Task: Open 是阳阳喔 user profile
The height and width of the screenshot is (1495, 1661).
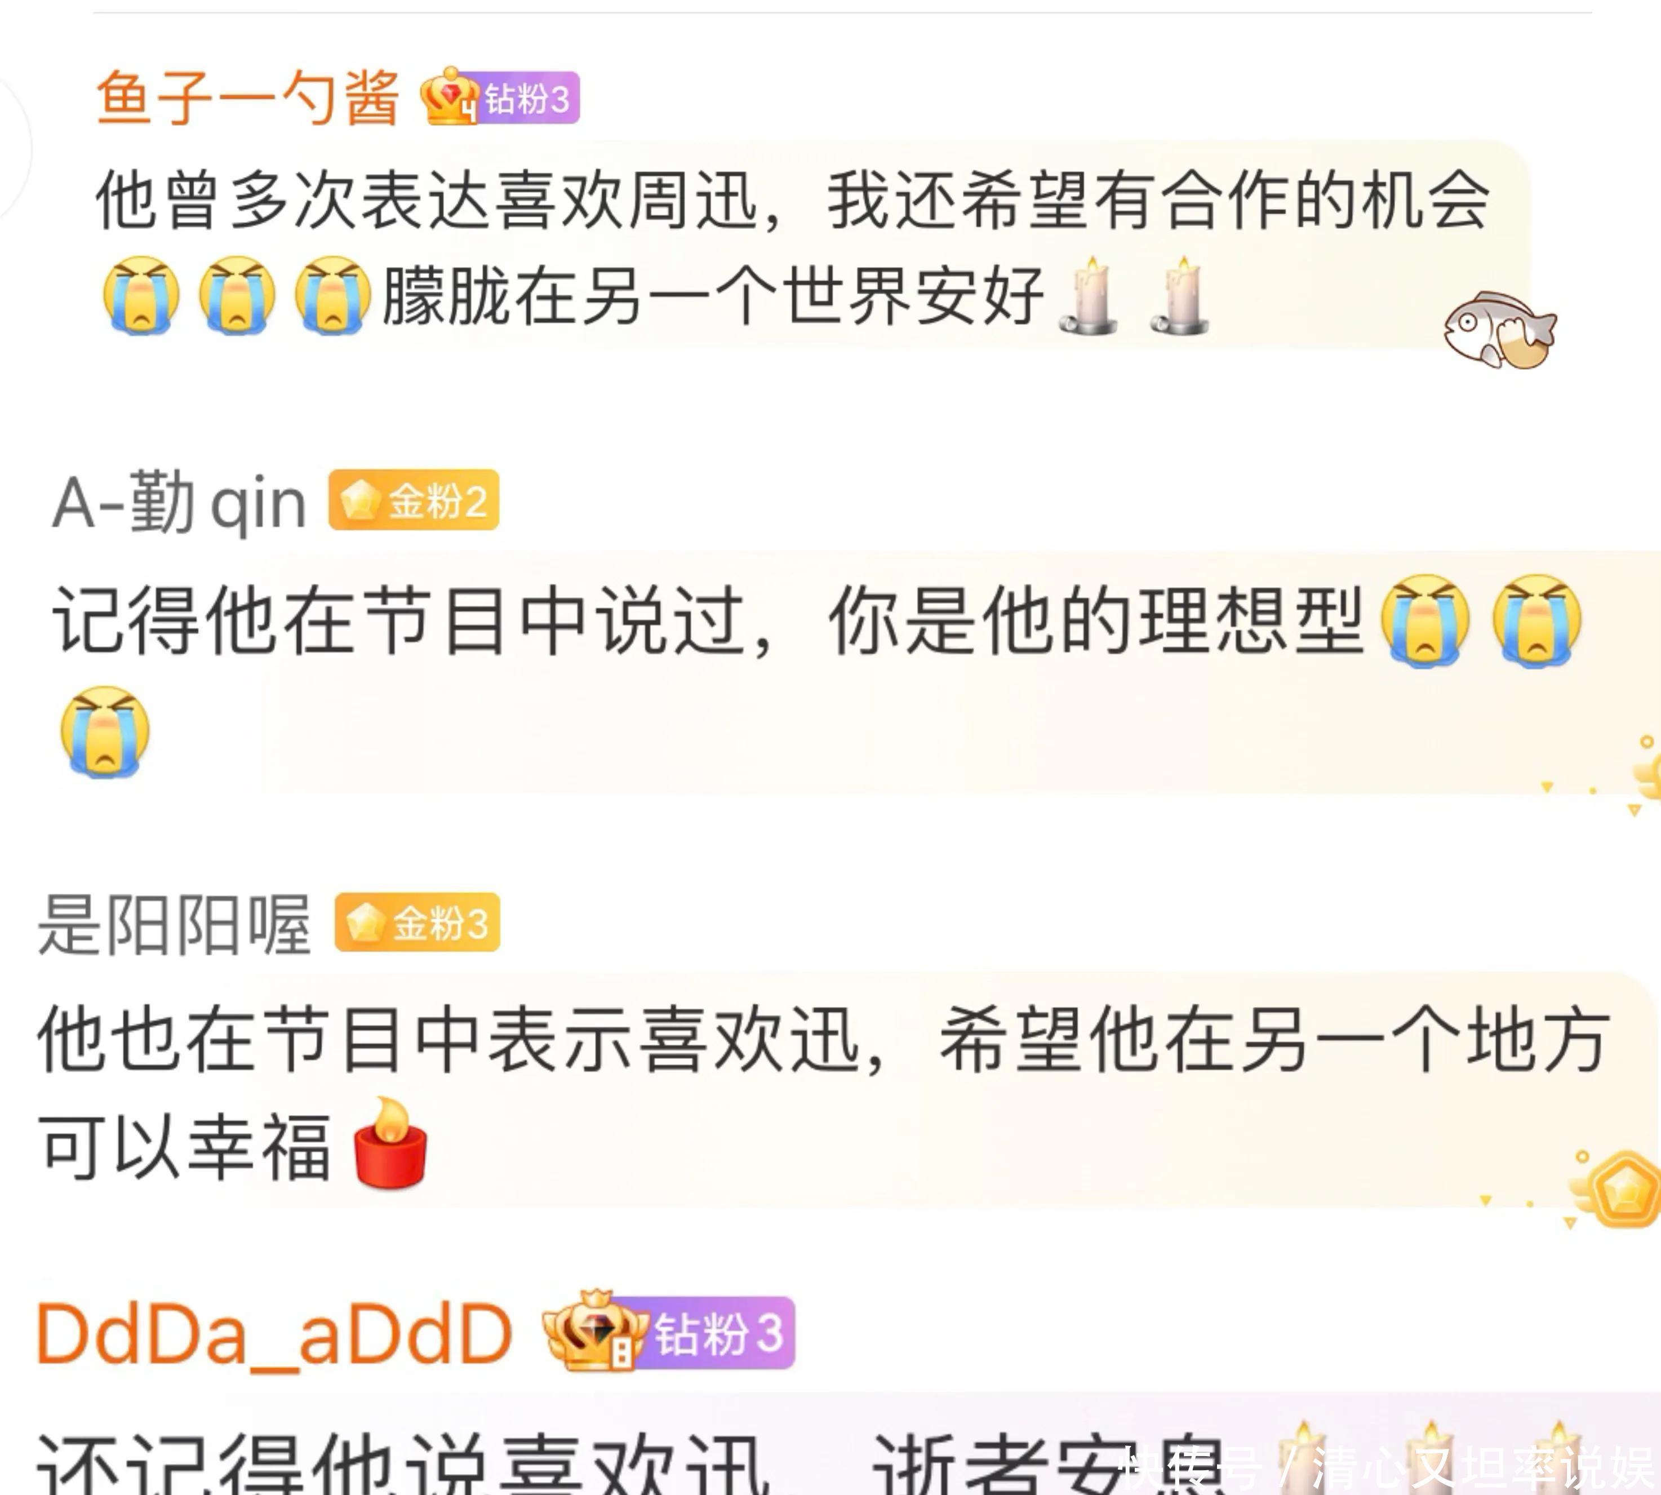Action: coord(174,924)
